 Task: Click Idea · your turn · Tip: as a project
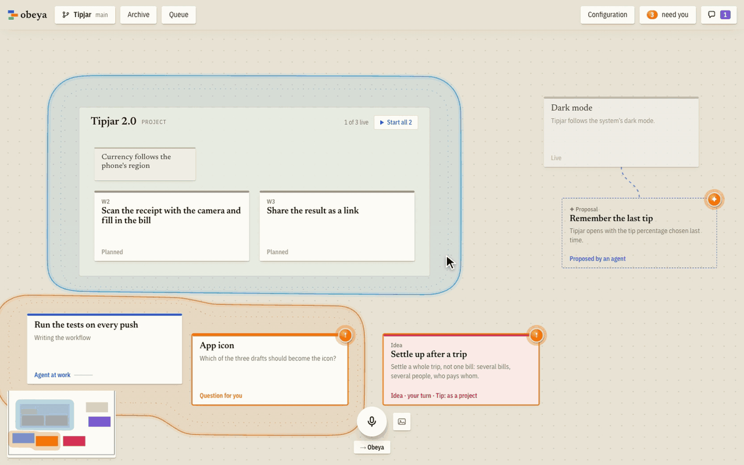[x=434, y=396]
